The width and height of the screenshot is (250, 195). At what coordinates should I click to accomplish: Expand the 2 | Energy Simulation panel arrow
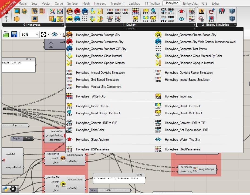pyautogui.click(x=235, y=25)
